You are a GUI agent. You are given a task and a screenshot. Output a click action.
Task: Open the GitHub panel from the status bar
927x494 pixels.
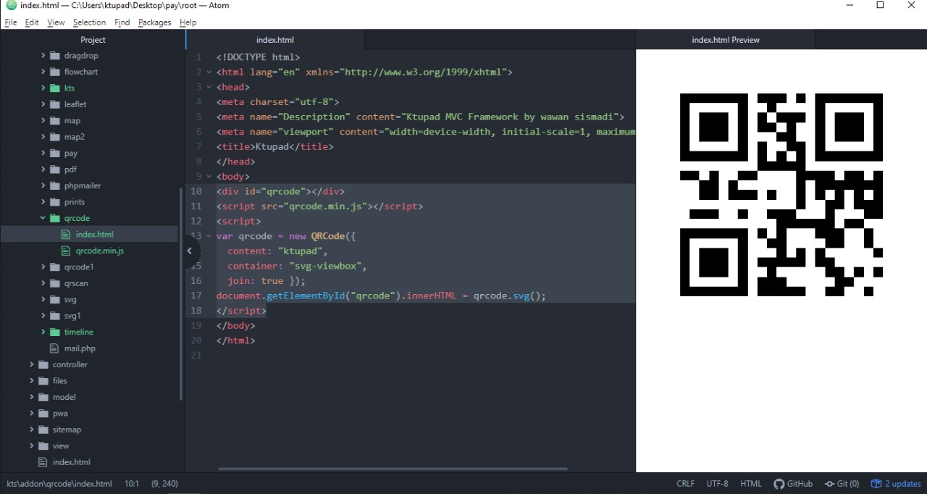793,483
